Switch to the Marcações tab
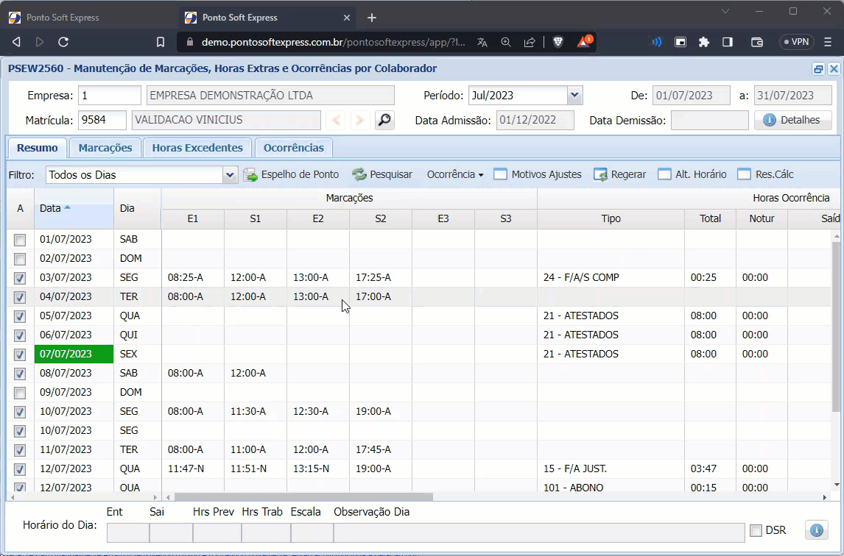This screenshot has width=844, height=556. [105, 148]
